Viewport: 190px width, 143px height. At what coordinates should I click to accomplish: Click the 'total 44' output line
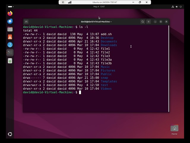coord(30,30)
